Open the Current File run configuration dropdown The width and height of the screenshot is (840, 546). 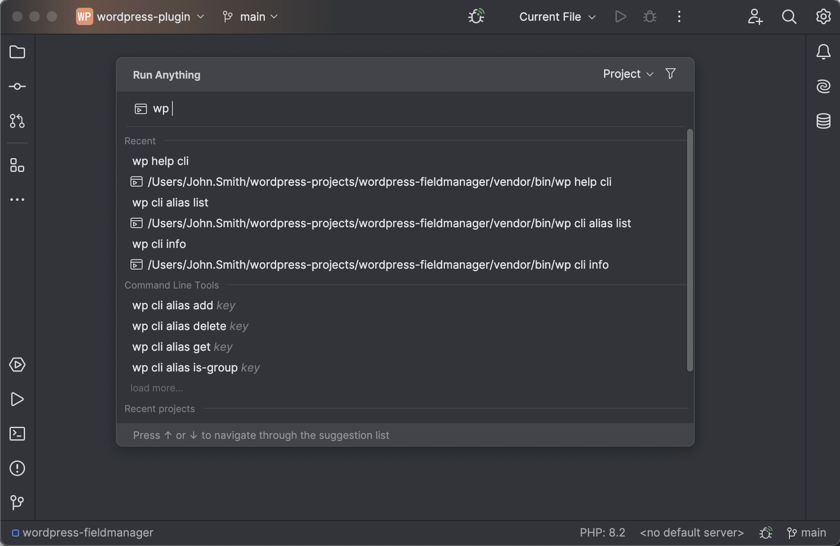coord(557,17)
